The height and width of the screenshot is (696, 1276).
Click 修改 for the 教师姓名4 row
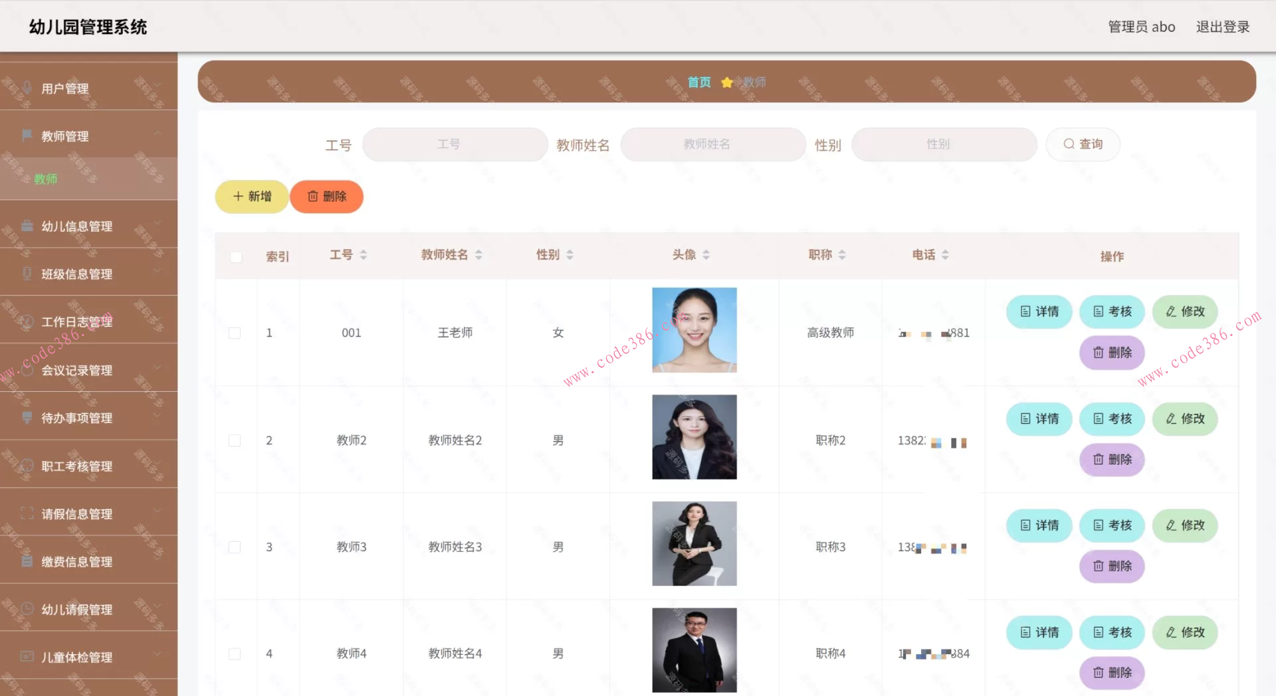[1185, 632]
